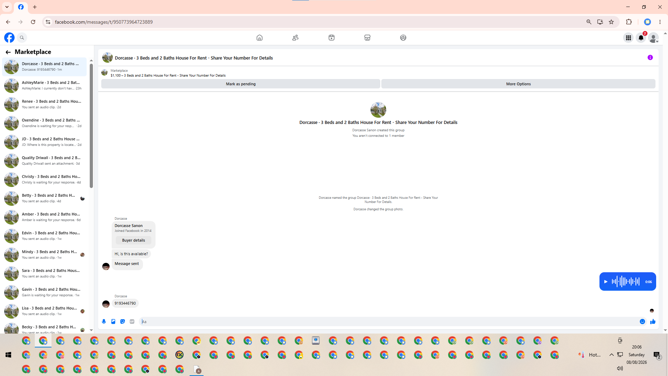Click the Marketplace listing link $1,100

coord(168,76)
